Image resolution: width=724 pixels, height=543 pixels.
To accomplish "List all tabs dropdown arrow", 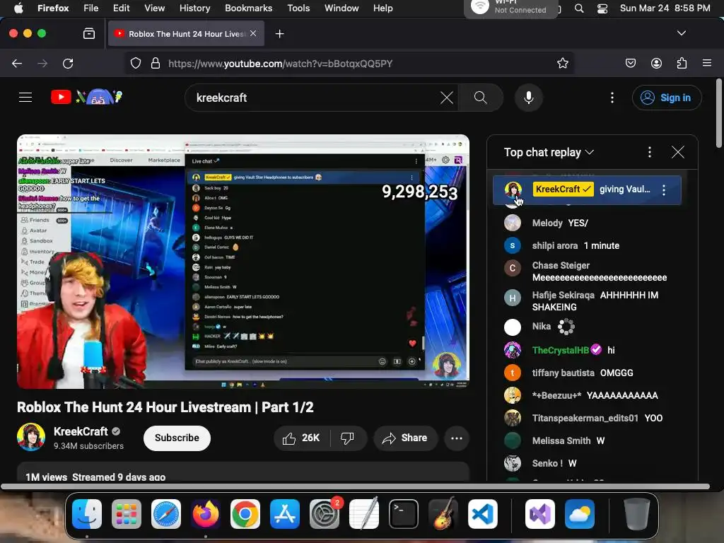I will (x=682, y=33).
